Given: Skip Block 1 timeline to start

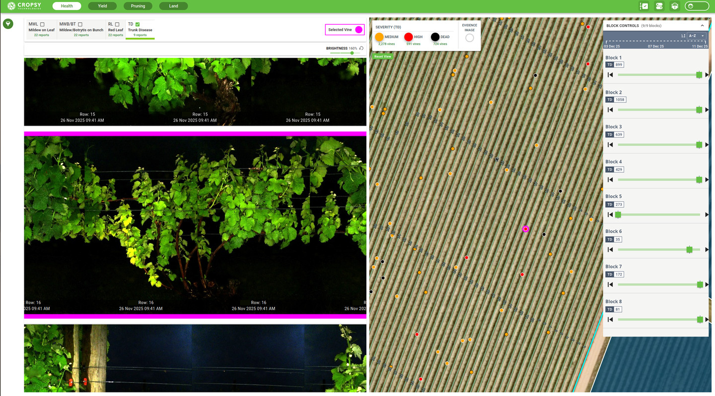Looking at the screenshot, I should point(610,75).
